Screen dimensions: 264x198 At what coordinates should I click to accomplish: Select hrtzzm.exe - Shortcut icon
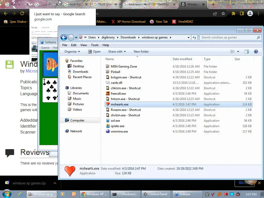click(108, 99)
